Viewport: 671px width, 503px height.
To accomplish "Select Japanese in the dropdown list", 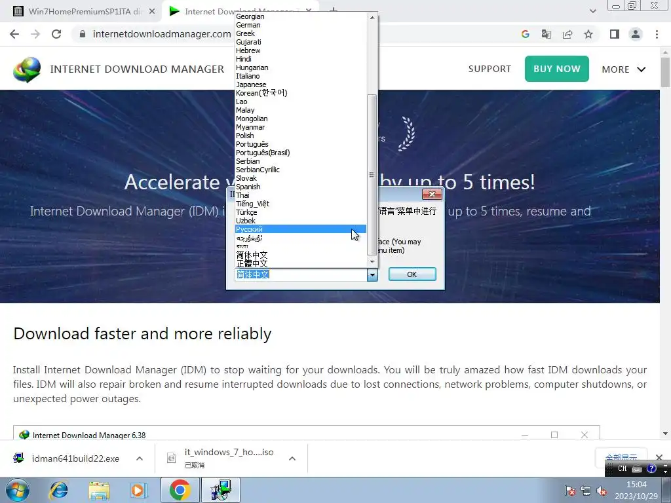I will [x=300, y=84].
